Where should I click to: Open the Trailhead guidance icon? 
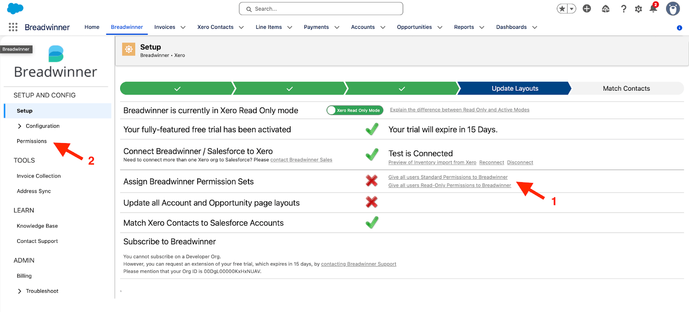pos(605,9)
